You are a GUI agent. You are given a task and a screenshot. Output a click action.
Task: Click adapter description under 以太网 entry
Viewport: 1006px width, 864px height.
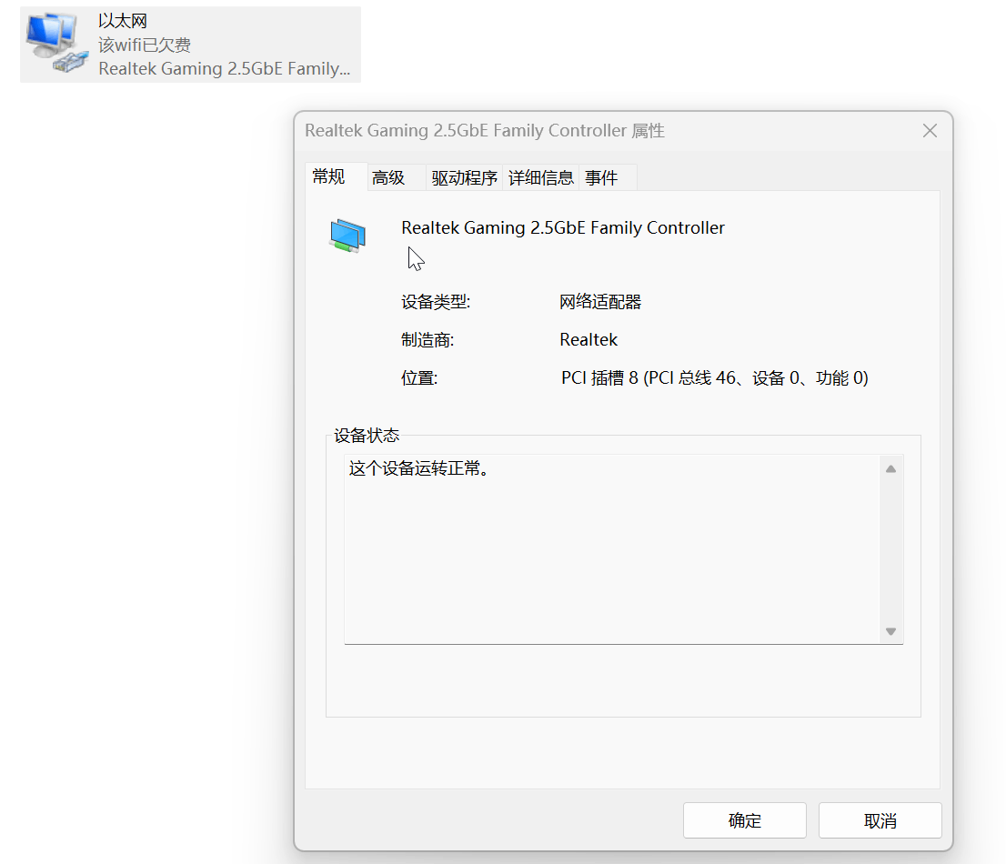tap(224, 68)
